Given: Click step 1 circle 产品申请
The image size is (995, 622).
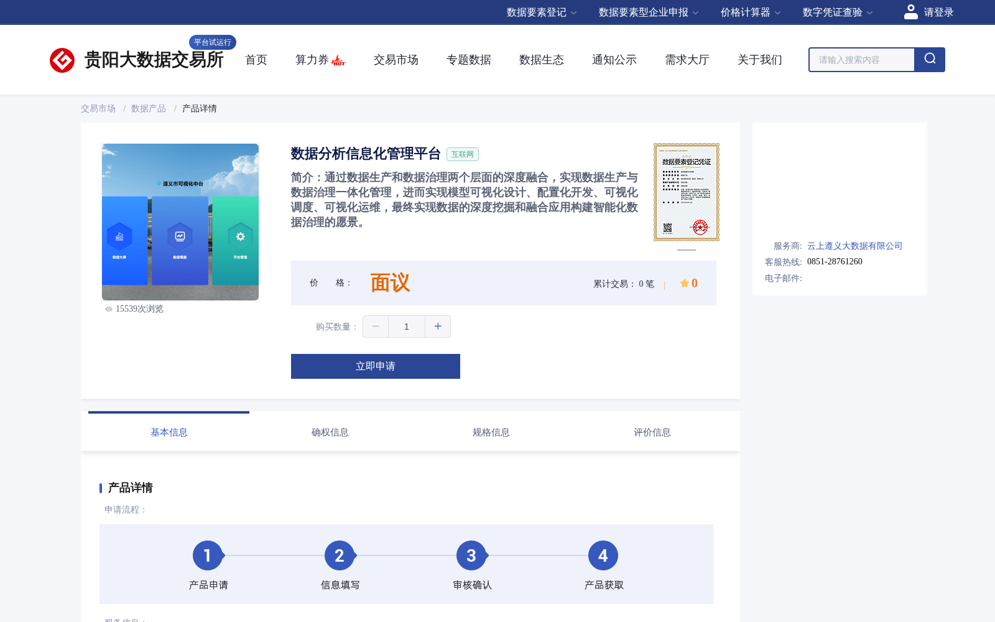Looking at the screenshot, I should tap(208, 555).
